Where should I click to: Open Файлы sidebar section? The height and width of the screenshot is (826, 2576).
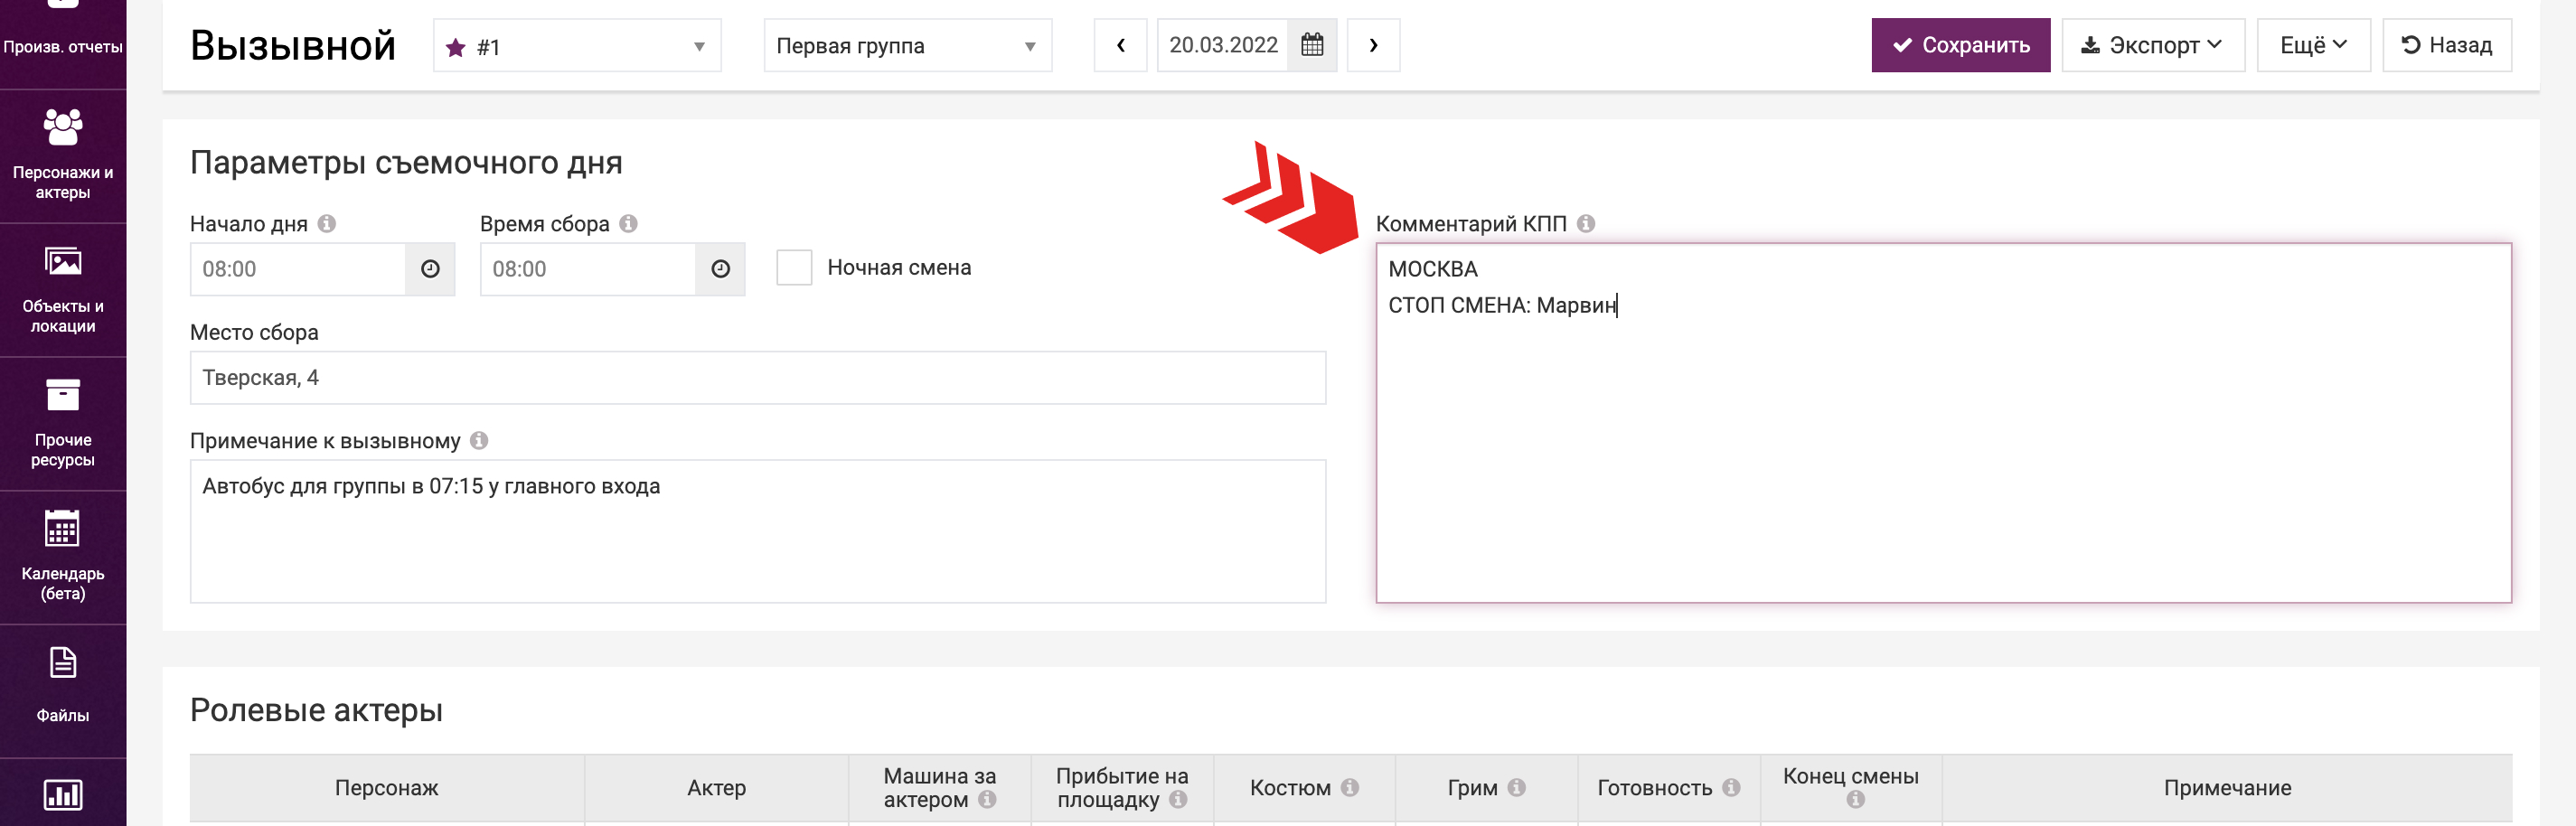click(x=63, y=691)
